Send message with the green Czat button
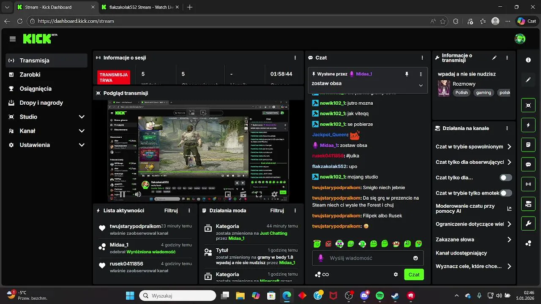Screen dimensions: 541x304 pyautogui.click(x=414, y=274)
